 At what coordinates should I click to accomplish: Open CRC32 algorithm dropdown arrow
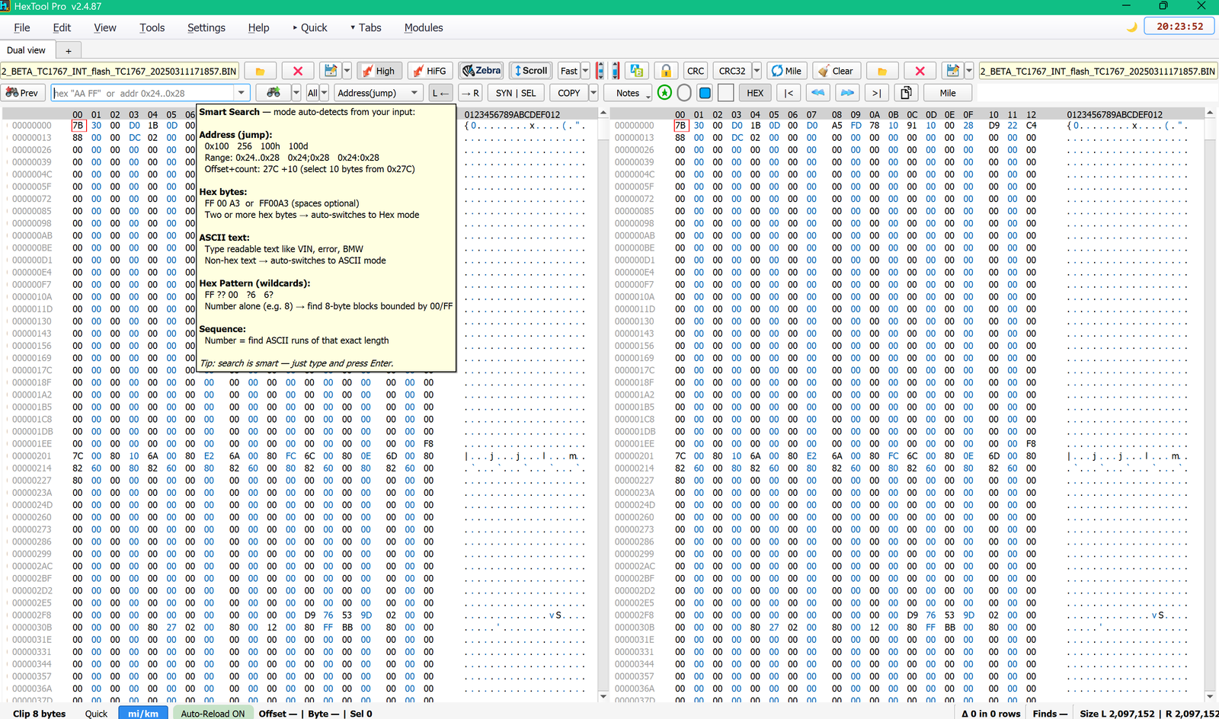click(x=757, y=71)
